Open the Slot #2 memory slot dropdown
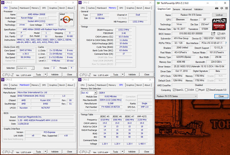 point(89,93)
